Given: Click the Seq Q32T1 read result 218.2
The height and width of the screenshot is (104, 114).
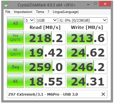Looking at the screenshot, I should (x=45, y=38).
